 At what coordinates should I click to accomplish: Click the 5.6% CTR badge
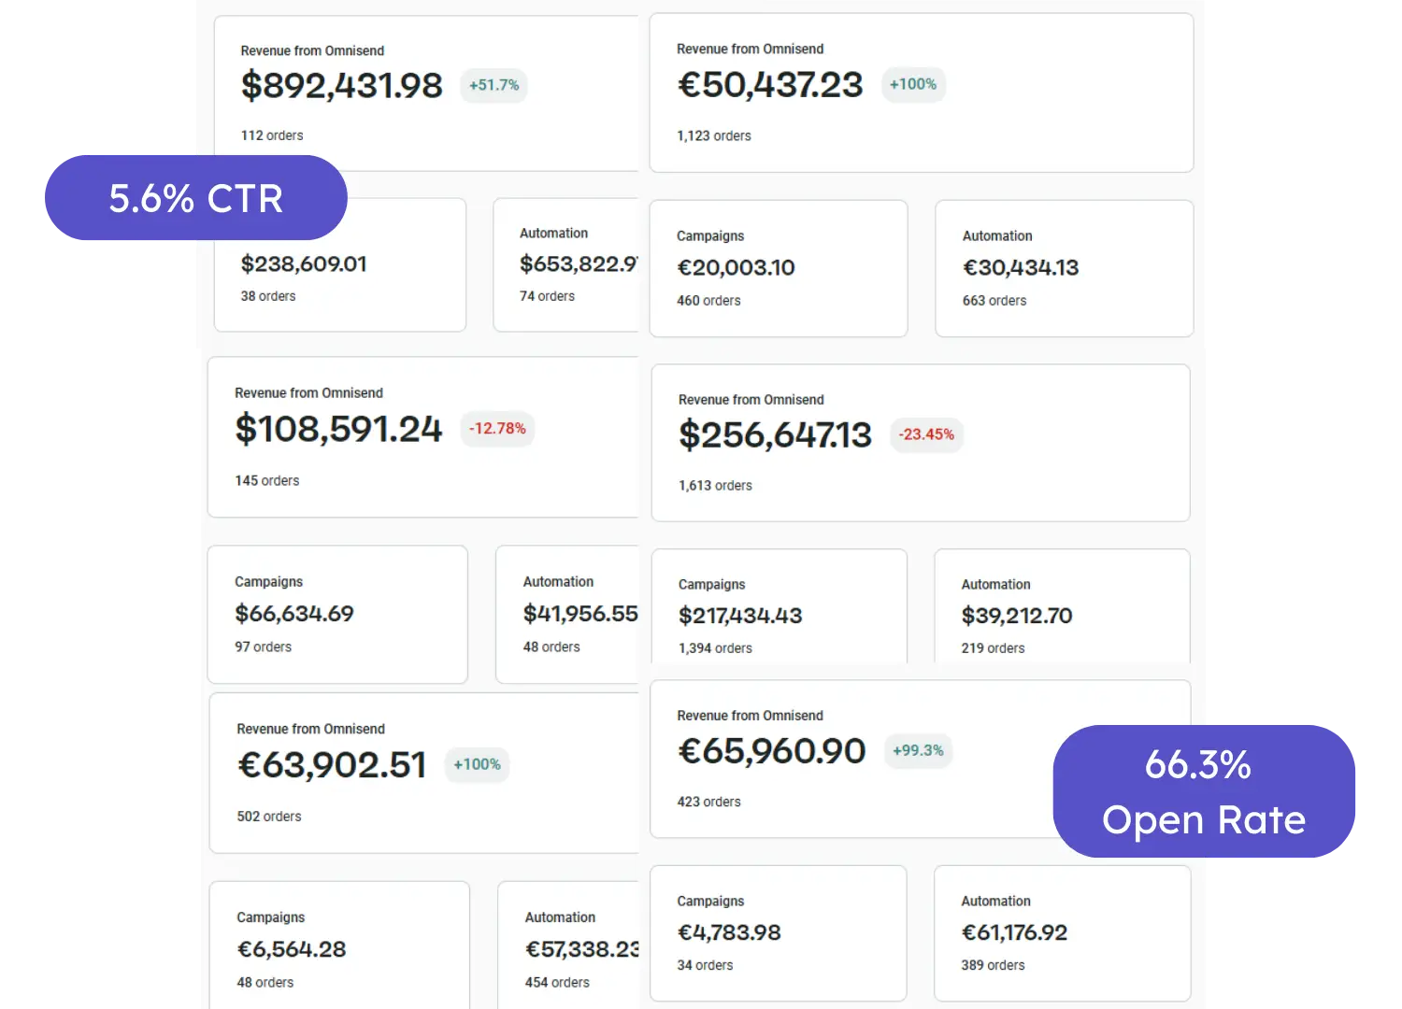196,198
